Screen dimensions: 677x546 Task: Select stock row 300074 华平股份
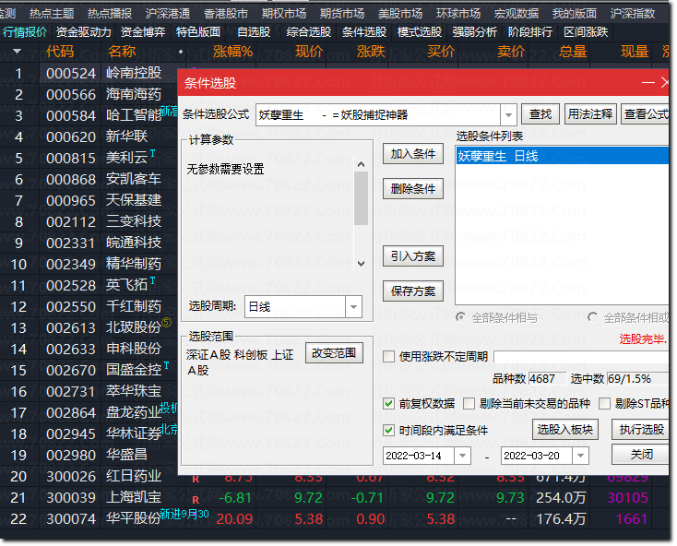(x=335, y=519)
